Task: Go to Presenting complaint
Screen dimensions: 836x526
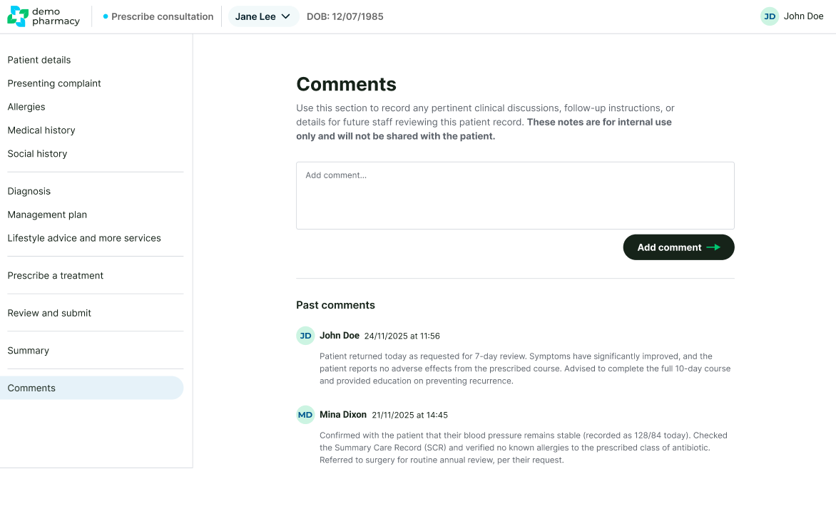Action: (54, 83)
